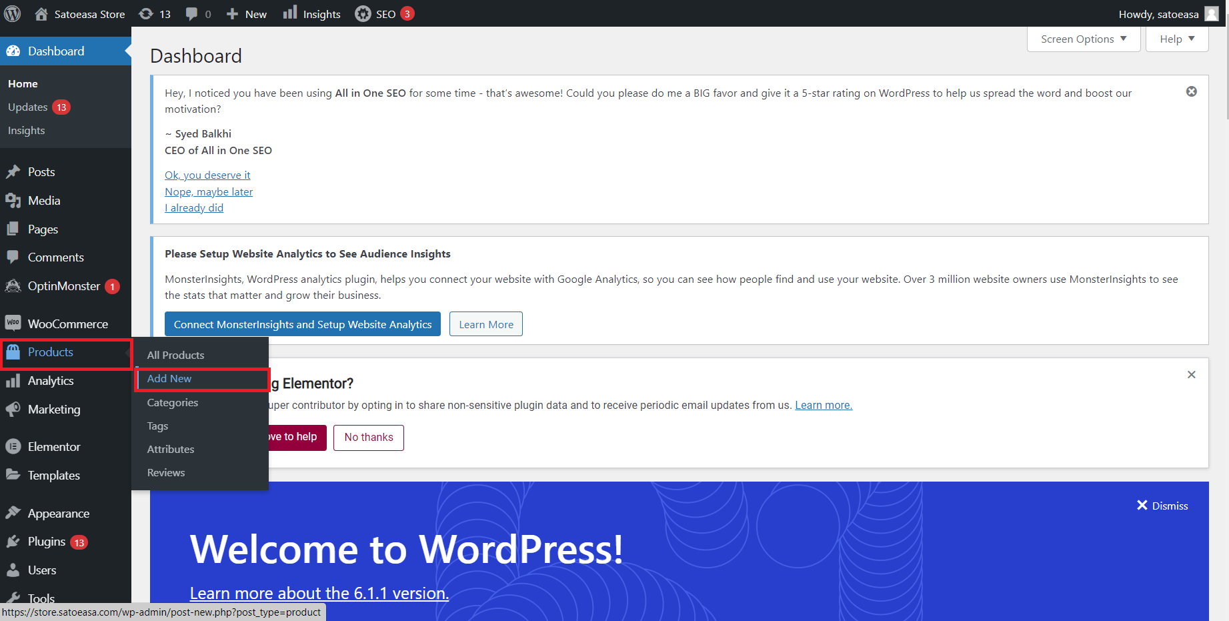The width and height of the screenshot is (1229, 621).
Task: Open Updates under Dashboard menu
Action: coord(28,107)
